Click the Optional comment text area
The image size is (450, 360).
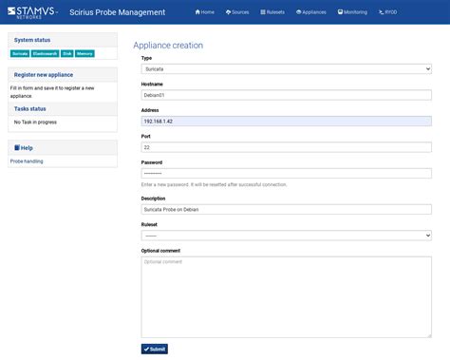(287, 297)
